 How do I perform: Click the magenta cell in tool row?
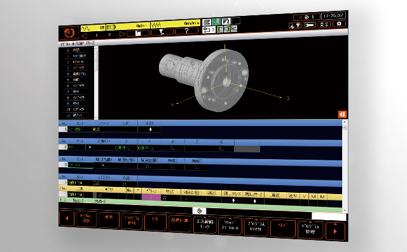[151, 197]
